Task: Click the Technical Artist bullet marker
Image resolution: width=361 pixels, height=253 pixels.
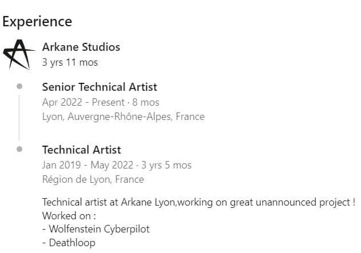Action: click(19, 149)
